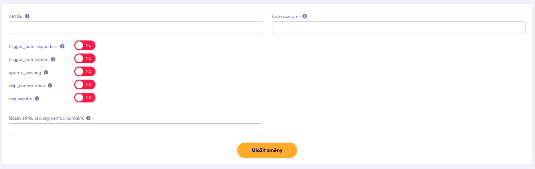
Task: Show info for trigger_autoresponders option
Action: 62,46
